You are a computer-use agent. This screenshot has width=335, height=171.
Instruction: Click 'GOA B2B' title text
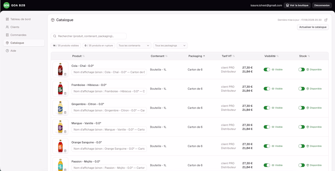coord(18,5)
